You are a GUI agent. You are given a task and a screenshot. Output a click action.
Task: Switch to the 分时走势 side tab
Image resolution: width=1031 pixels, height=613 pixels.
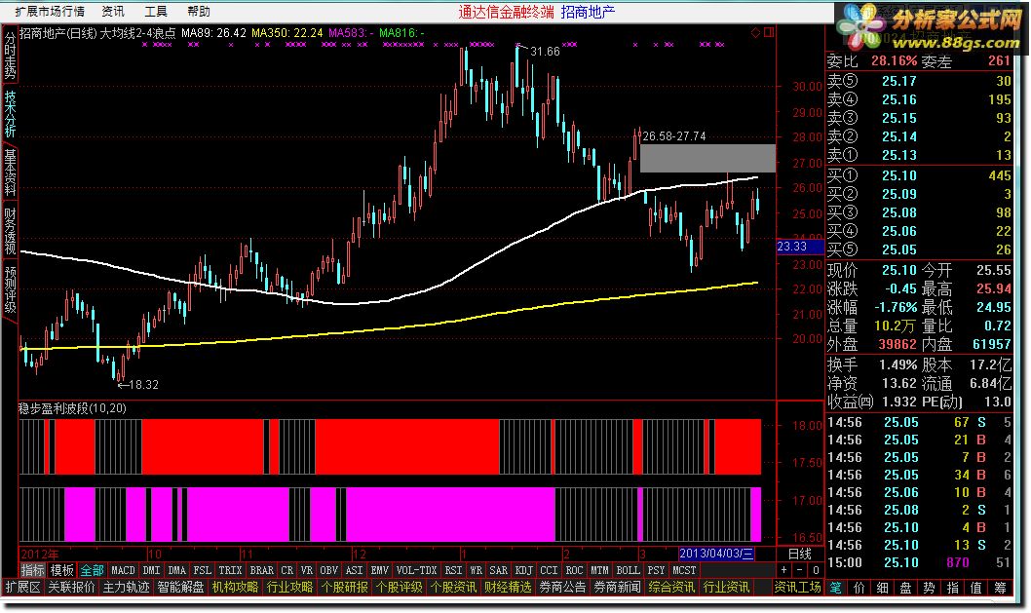[10, 56]
